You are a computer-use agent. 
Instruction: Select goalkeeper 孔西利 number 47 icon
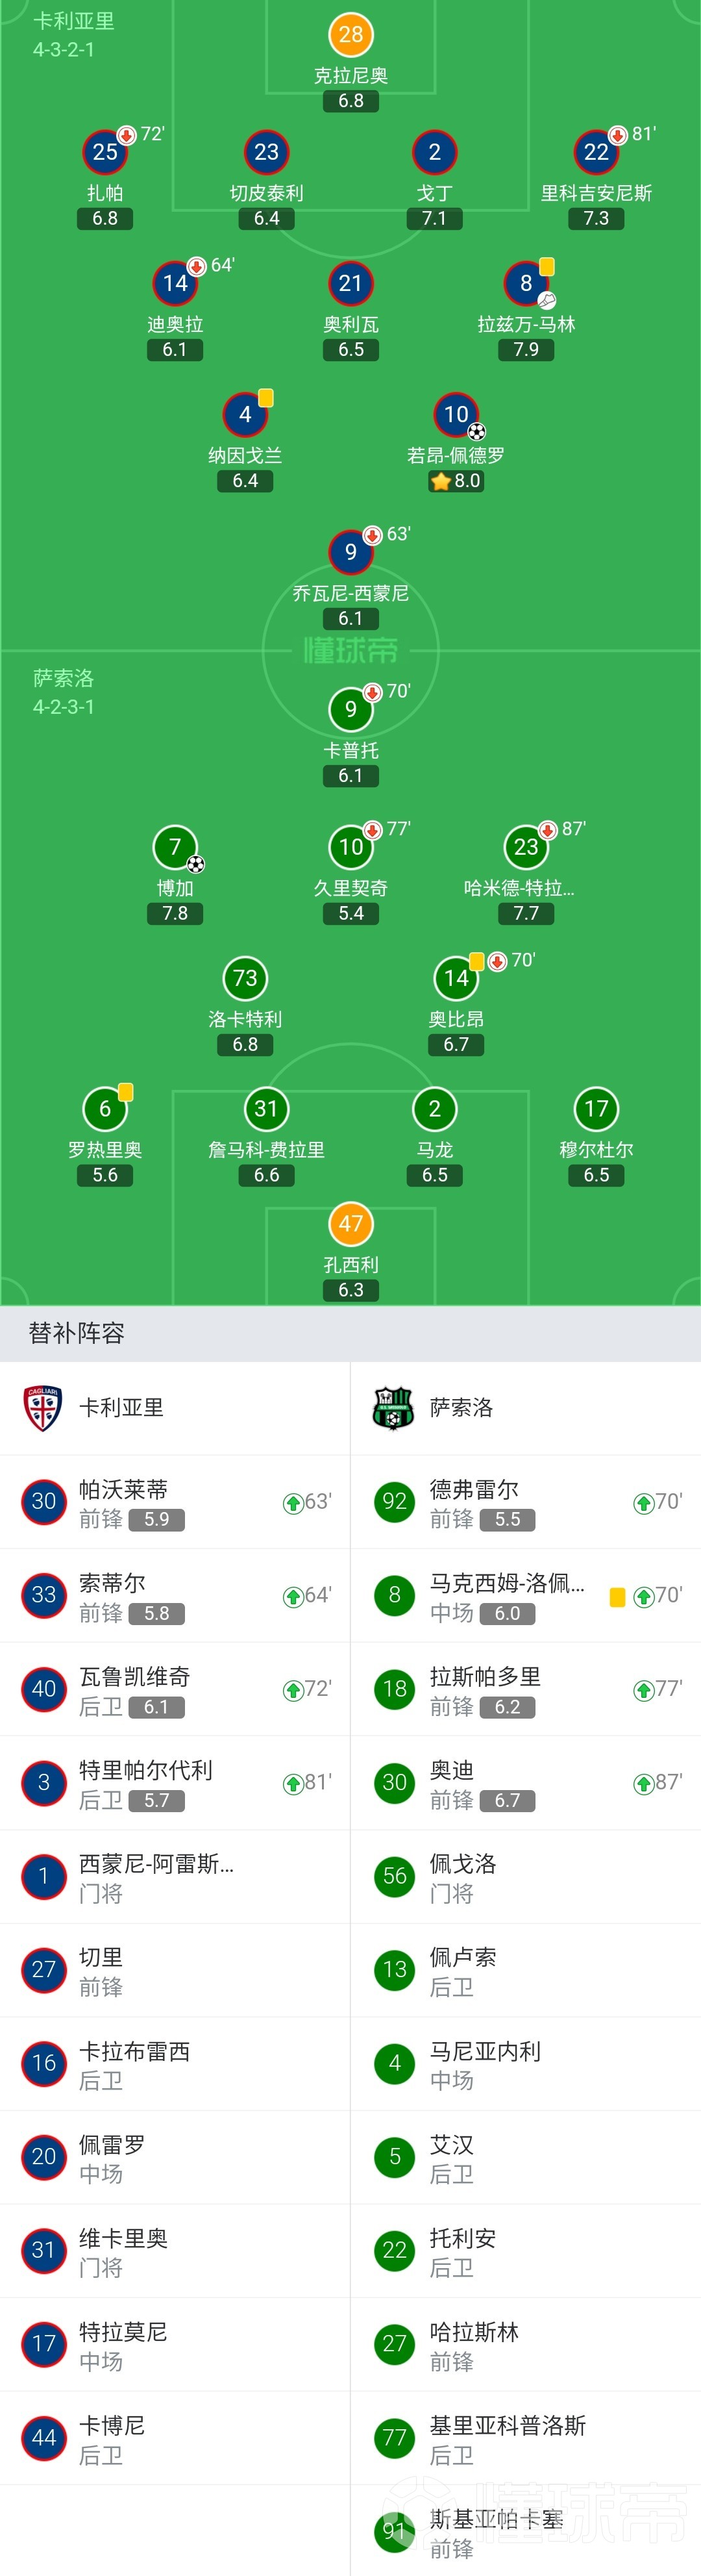click(351, 1224)
